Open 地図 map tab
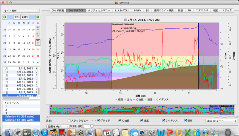239x136 pixels. [x=215, y=10]
